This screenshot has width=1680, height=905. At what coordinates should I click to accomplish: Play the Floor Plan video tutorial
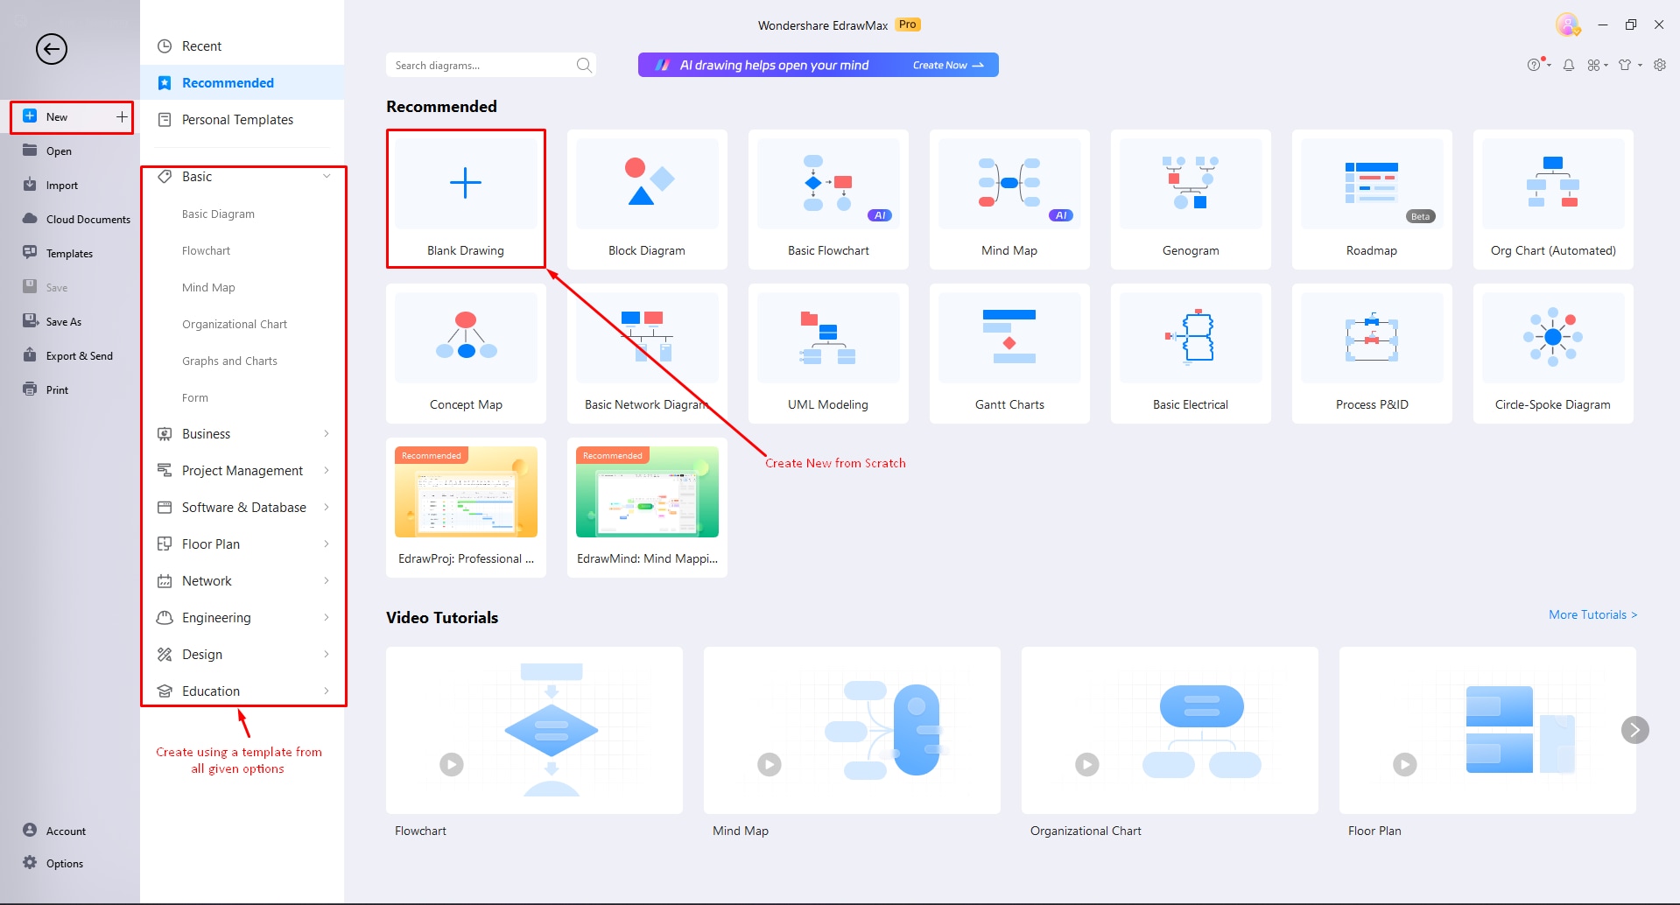(x=1405, y=764)
